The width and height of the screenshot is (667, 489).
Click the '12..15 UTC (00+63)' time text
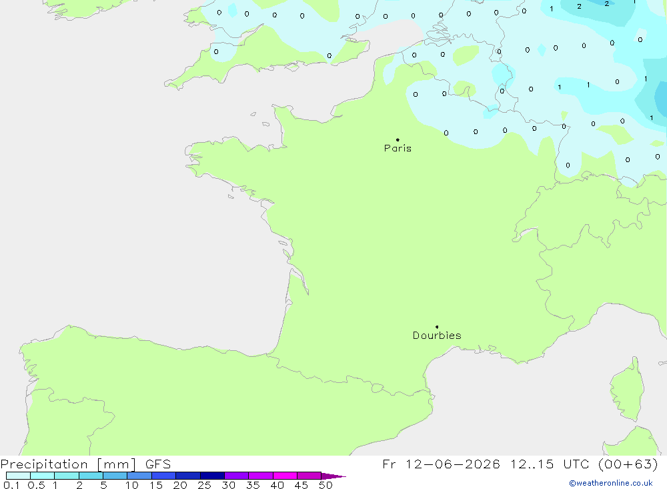[584, 464]
